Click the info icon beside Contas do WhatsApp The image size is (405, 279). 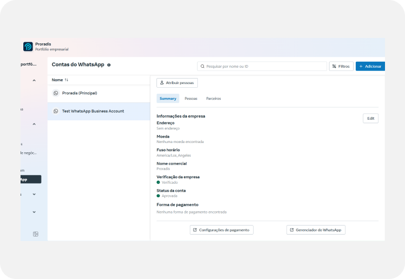[x=109, y=65]
